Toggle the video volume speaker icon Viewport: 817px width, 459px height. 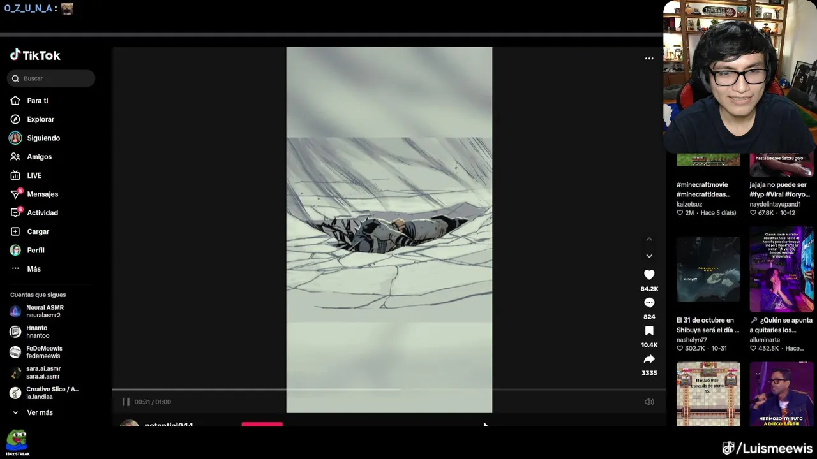click(x=649, y=402)
